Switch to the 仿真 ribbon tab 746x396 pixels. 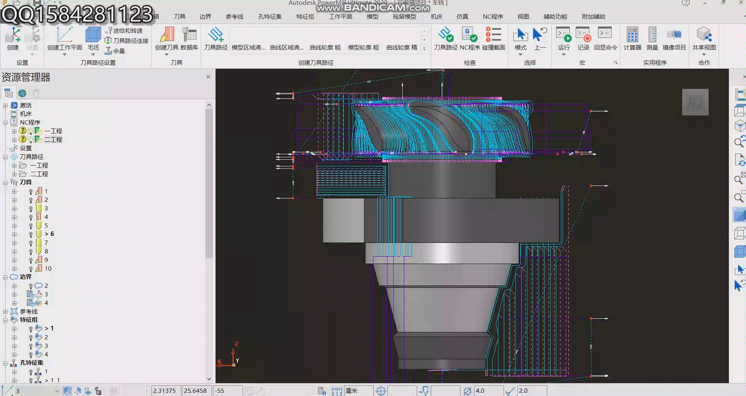[x=462, y=17]
